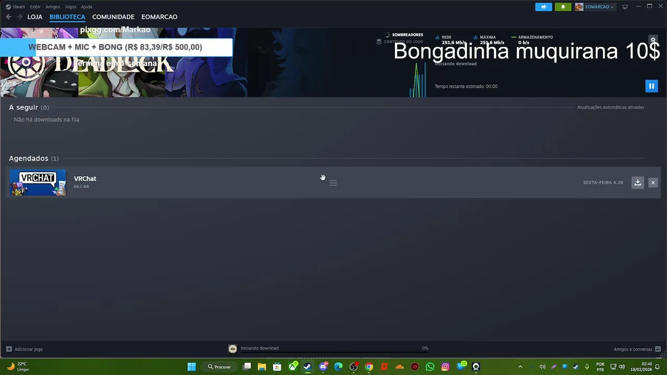Open the green notifications bell
The height and width of the screenshot is (375, 667).
[x=563, y=7]
